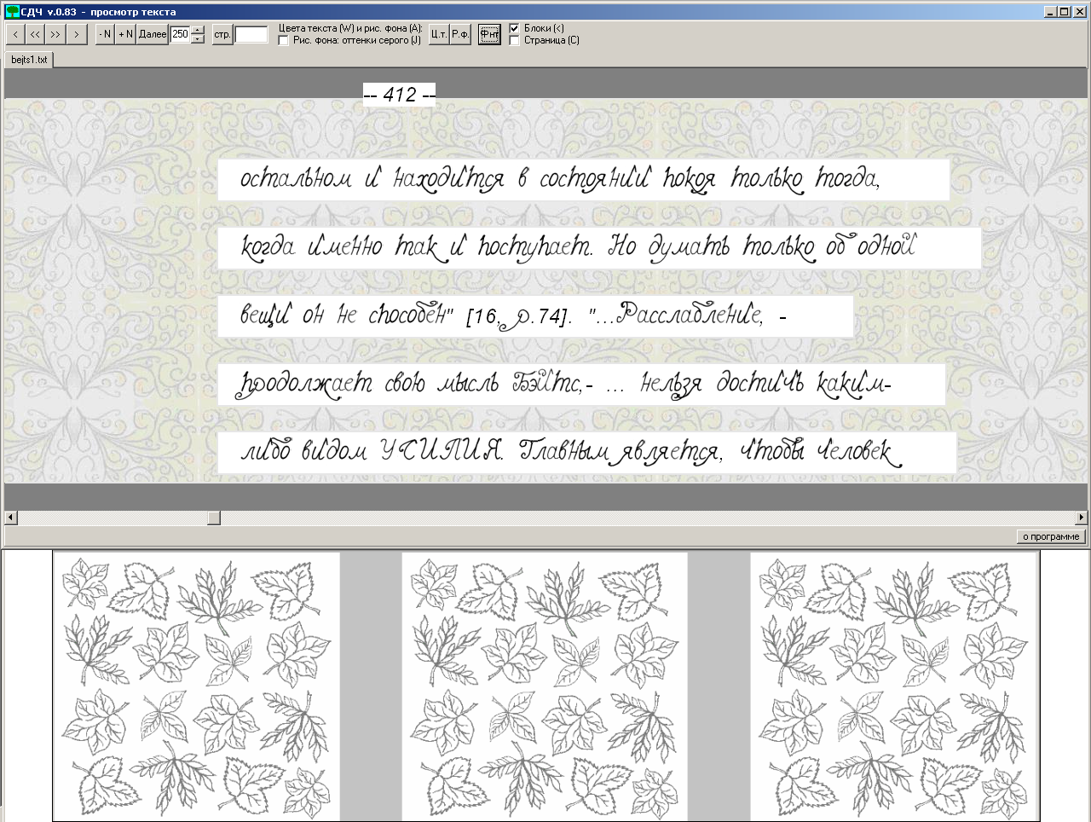This screenshot has height=822, width=1091.
Task: Select the bejts1.txt tab
Action: pyautogui.click(x=29, y=60)
